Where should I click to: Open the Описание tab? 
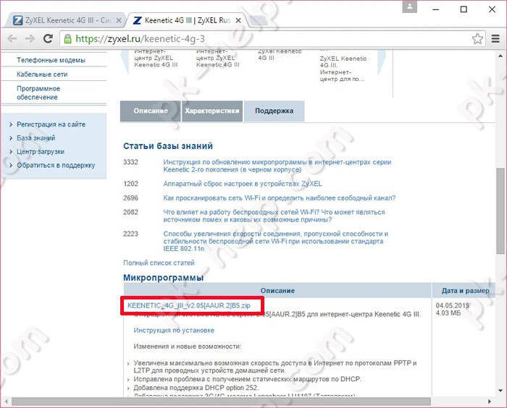click(150, 111)
